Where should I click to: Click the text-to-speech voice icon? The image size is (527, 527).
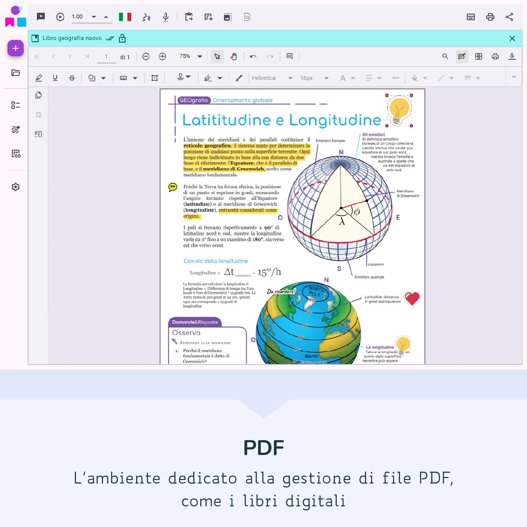[146, 17]
